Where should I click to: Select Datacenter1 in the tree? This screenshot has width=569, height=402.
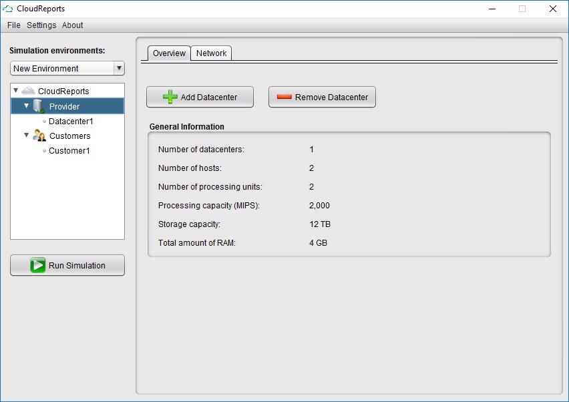click(x=71, y=121)
